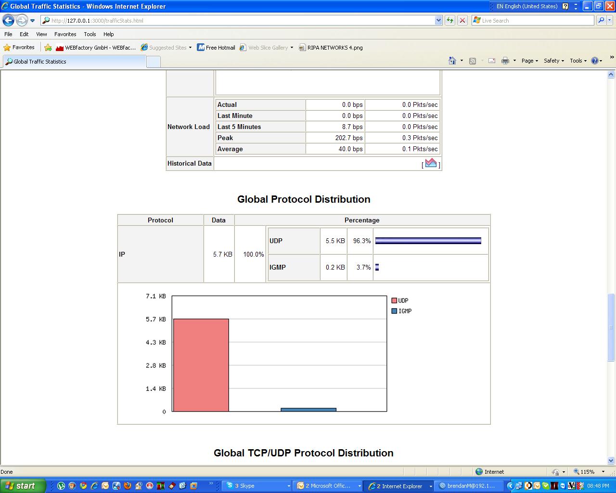Open WEBfactory GmbH favorites link
Image resolution: width=616 pixels, height=493 pixels.
[96, 48]
